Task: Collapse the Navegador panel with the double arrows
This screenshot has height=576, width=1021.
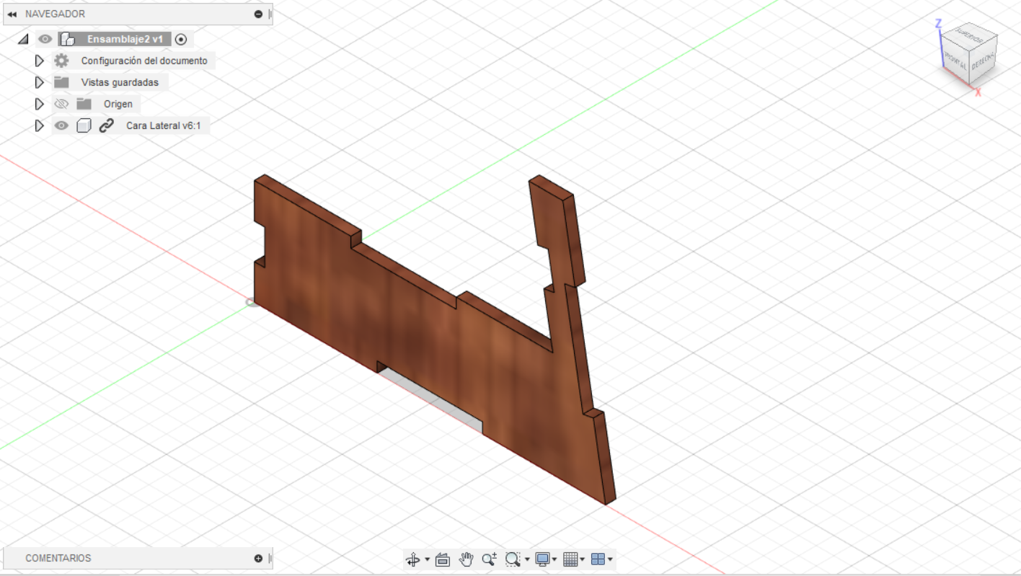Action: [12, 14]
